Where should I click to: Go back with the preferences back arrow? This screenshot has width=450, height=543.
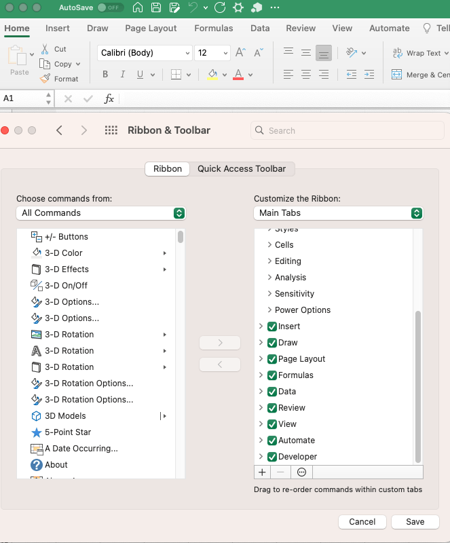pyautogui.click(x=60, y=130)
